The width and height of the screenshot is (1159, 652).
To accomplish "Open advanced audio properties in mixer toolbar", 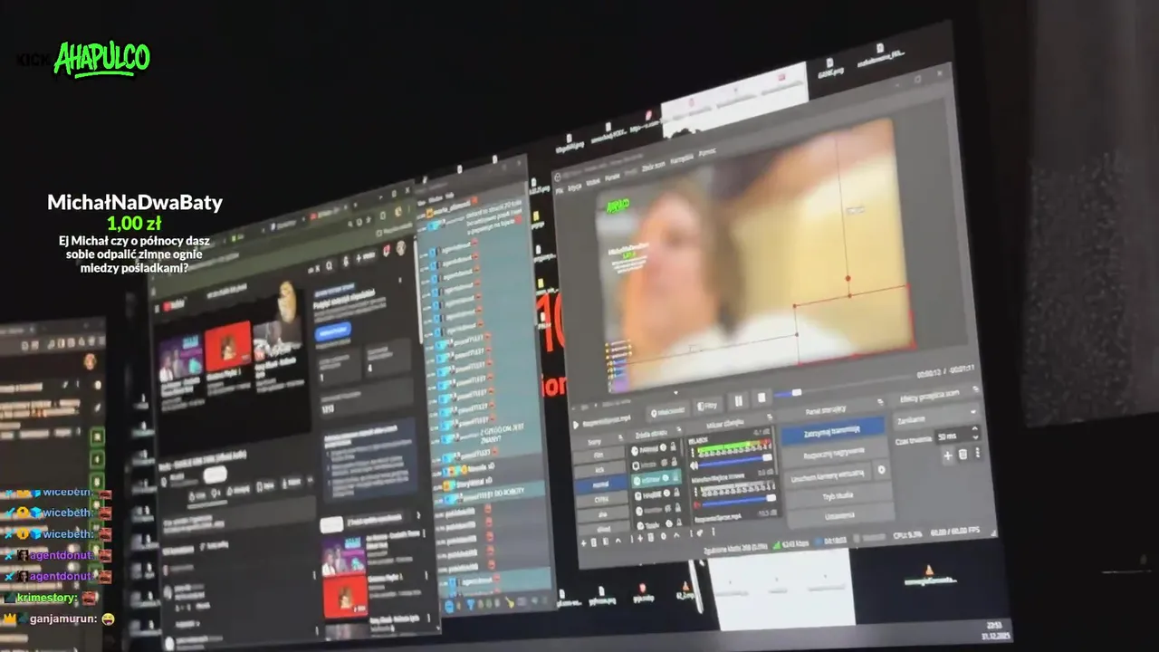I will [700, 533].
